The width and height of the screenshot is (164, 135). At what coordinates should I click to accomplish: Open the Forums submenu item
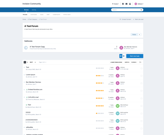(x=25, y=14)
